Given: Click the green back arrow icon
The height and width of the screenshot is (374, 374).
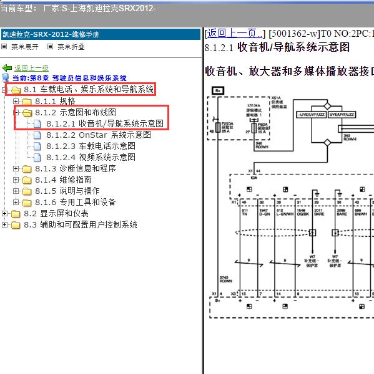Looking at the screenshot, I should [7, 68].
